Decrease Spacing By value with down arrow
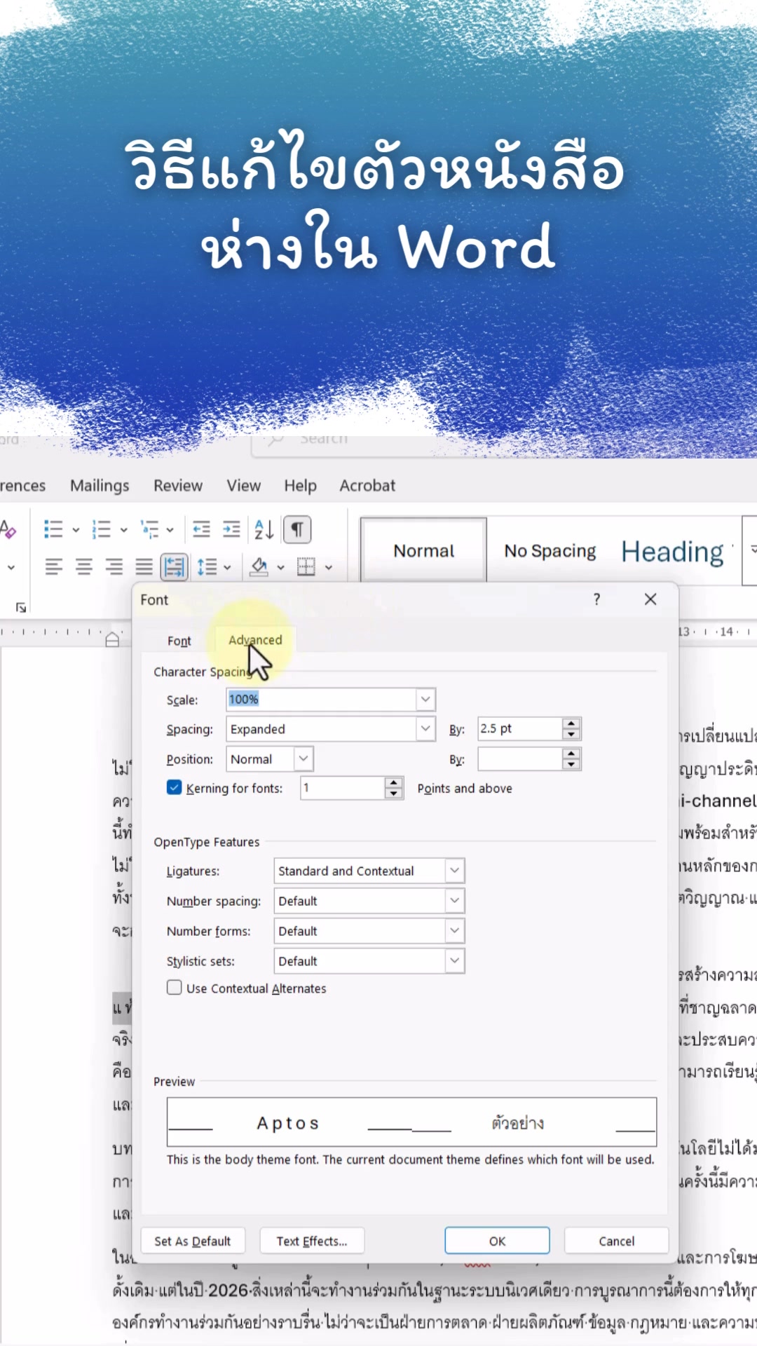The image size is (757, 1346). click(x=571, y=735)
